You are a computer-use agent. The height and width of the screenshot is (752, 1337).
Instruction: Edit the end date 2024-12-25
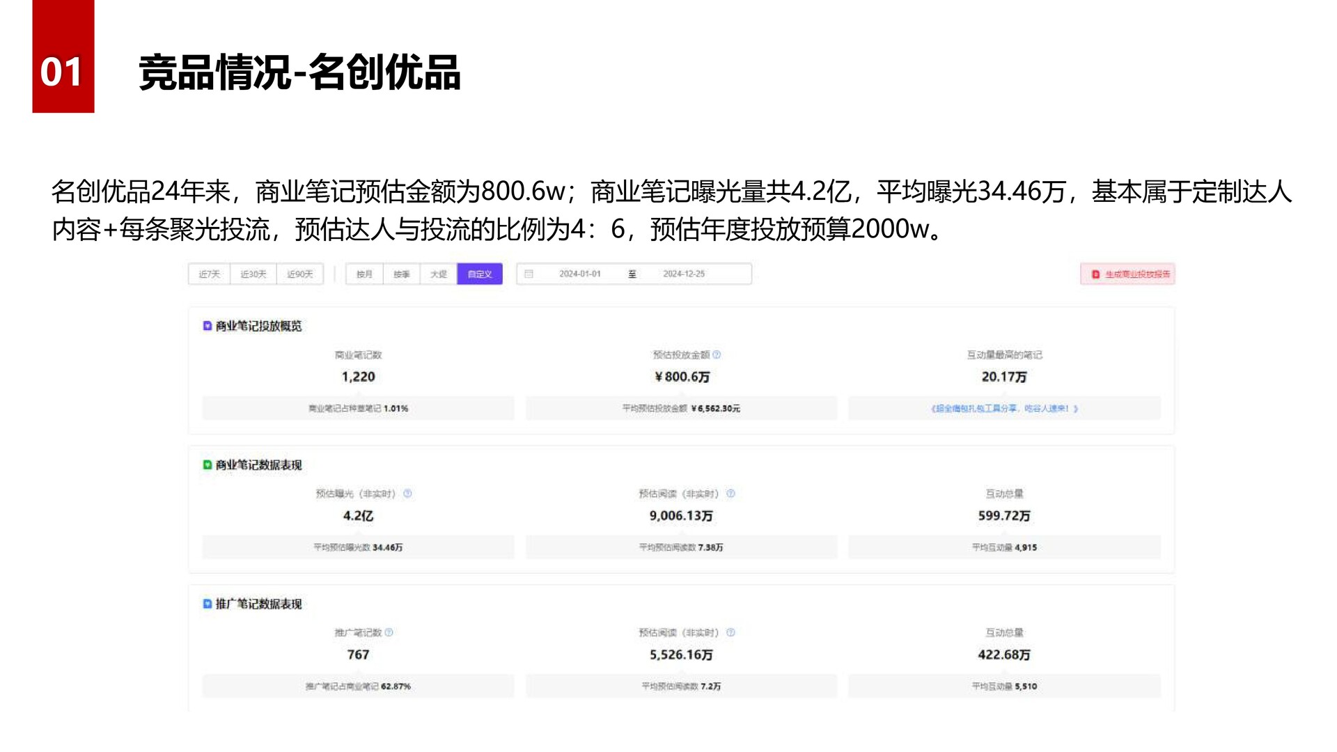click(684, 274)
